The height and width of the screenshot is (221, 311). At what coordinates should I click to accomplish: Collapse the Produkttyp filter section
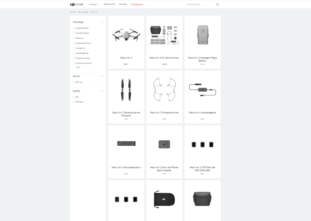click(x=102, y=22)
